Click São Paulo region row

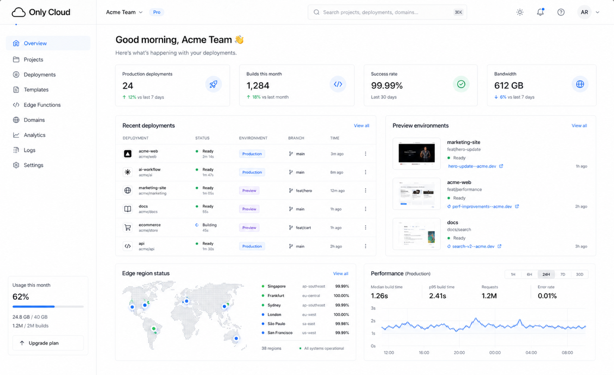305,324
